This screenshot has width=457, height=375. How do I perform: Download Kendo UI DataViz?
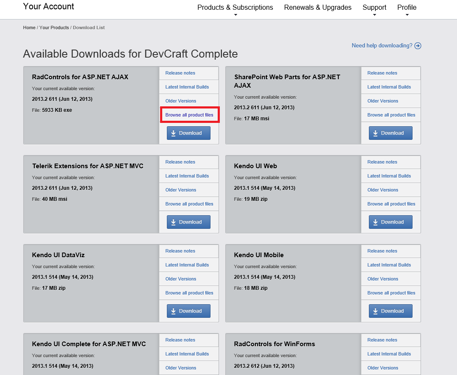coord(188,311)
